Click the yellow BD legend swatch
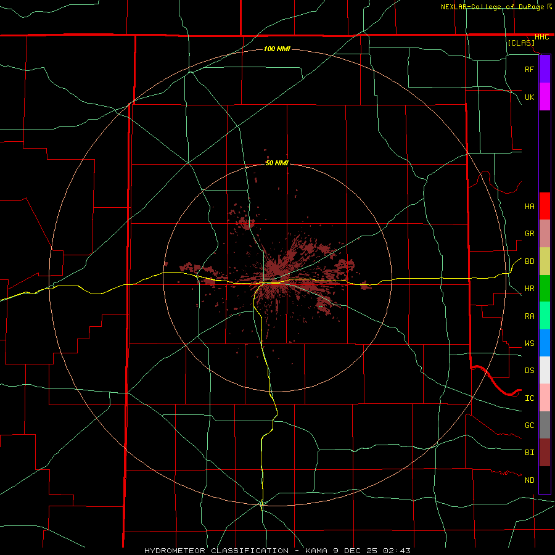The image size is (555, 555). click(545, 261)
